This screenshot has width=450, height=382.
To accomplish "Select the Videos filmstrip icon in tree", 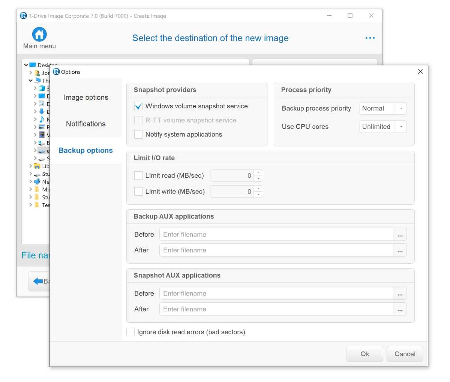I will tap(42, 134).
